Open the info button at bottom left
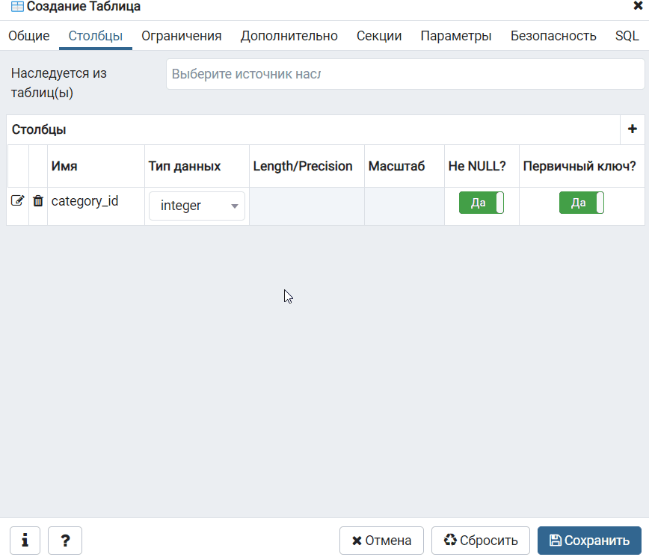The image size is (649, 557). click(25, 541)
